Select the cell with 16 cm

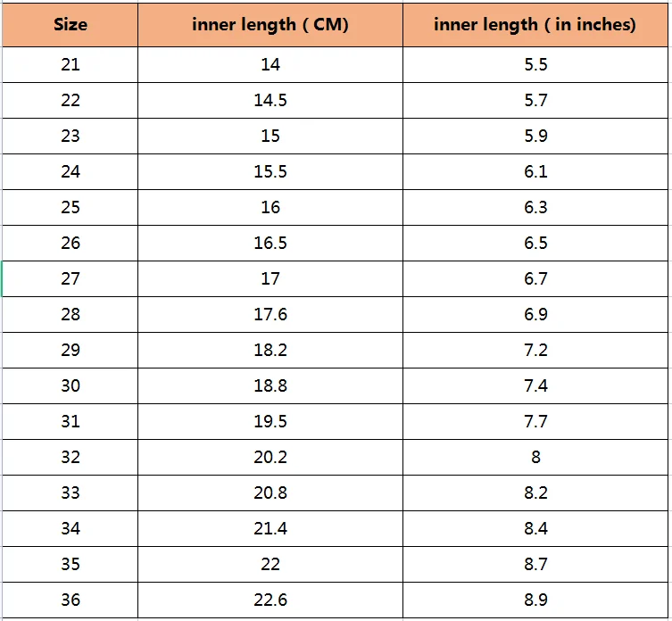[270, 207]
